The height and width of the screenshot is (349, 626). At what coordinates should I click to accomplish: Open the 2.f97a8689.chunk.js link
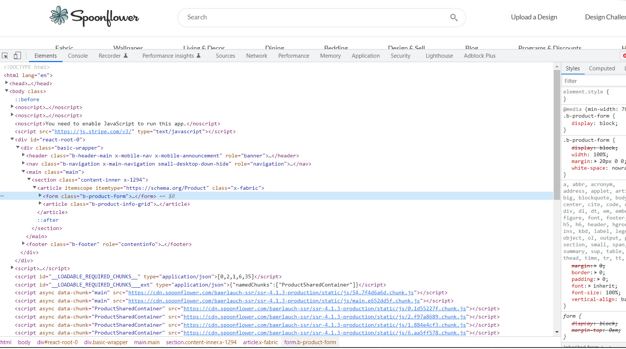325,317
